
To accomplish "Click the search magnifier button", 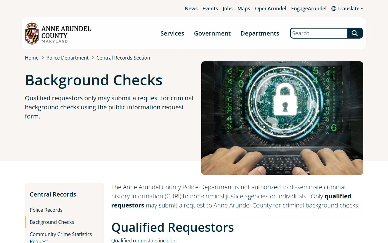I will click(355, 33).
